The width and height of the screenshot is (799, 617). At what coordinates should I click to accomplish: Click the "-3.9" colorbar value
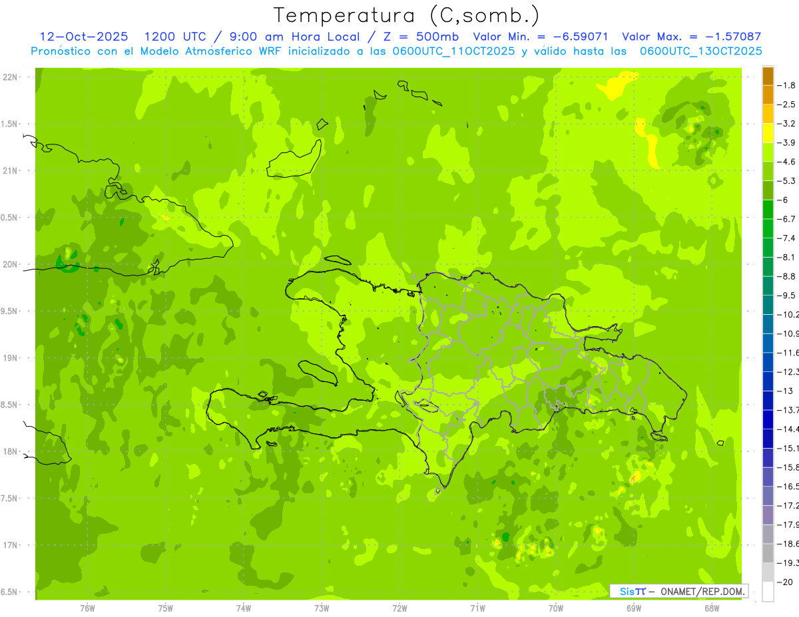[x=787, y=142]
